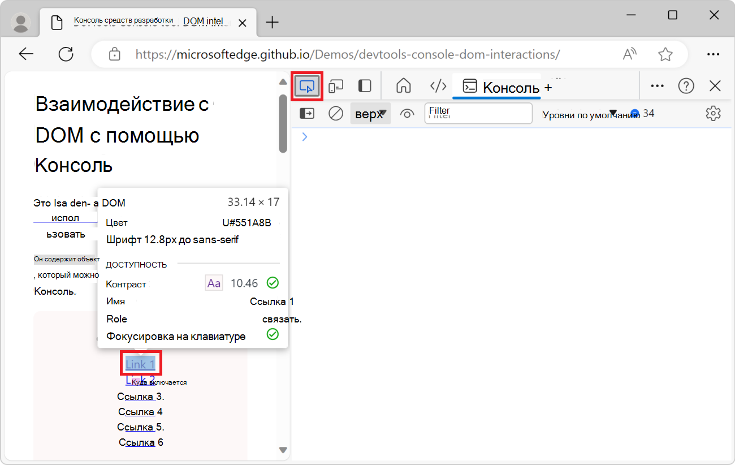Create a live expression with the eye icon

(407, 113)
